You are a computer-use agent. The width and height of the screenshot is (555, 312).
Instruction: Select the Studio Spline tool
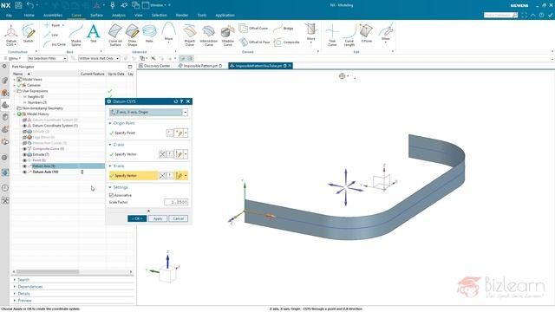[76, 35]
